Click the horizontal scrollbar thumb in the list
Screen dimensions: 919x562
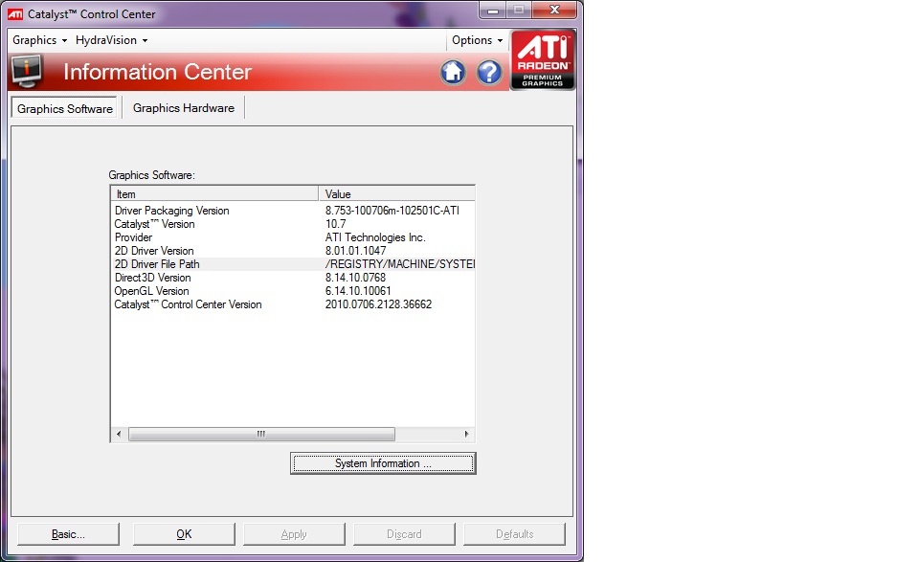click(x=261, y=435)
